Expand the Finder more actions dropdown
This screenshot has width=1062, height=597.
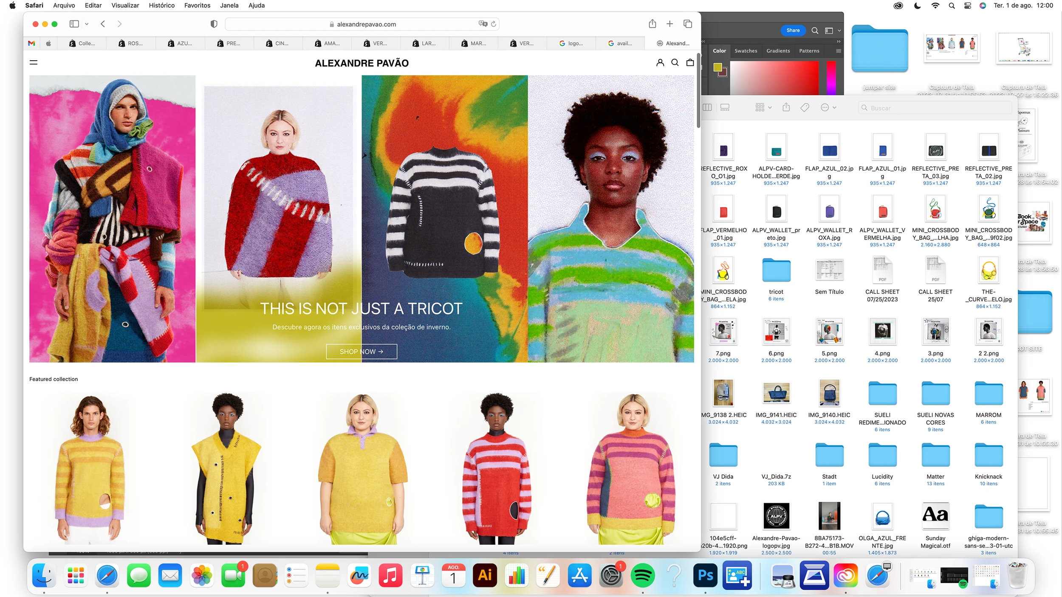click(828, 108)
